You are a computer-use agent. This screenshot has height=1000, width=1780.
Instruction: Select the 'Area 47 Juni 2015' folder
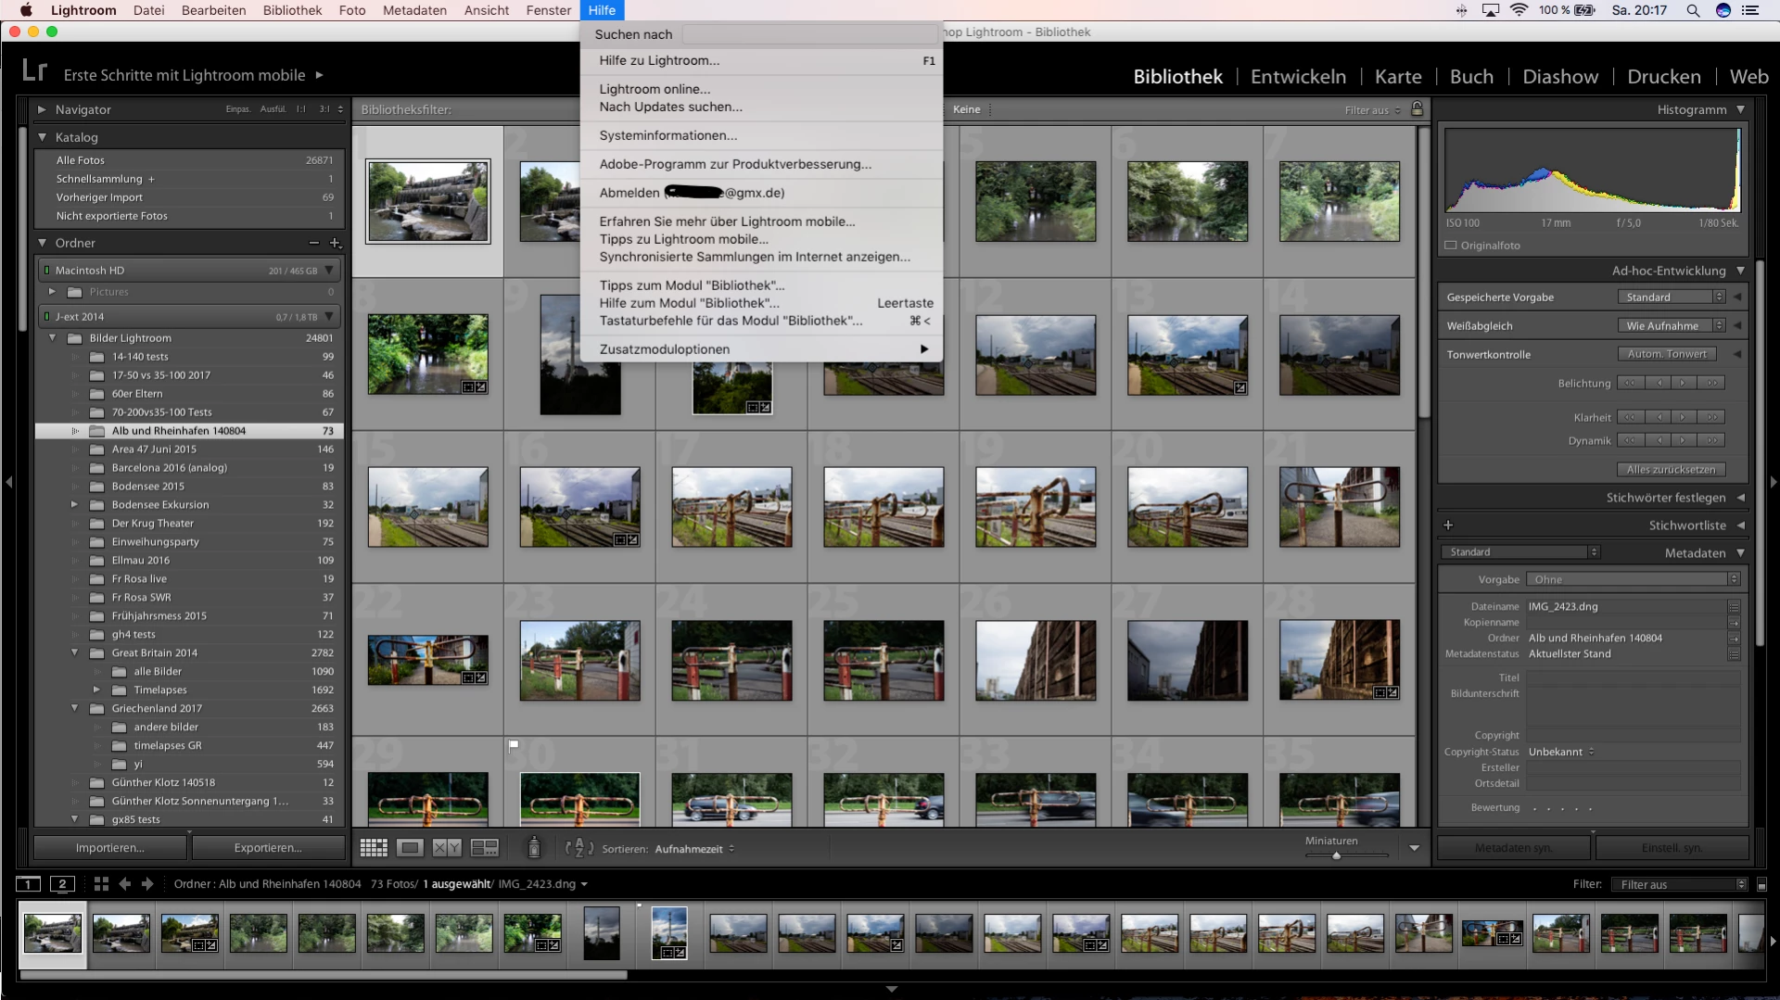(190, 449)
